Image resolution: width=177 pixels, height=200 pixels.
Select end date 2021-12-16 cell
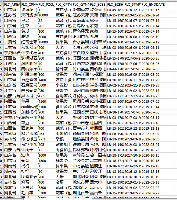[x=149, y=10]
